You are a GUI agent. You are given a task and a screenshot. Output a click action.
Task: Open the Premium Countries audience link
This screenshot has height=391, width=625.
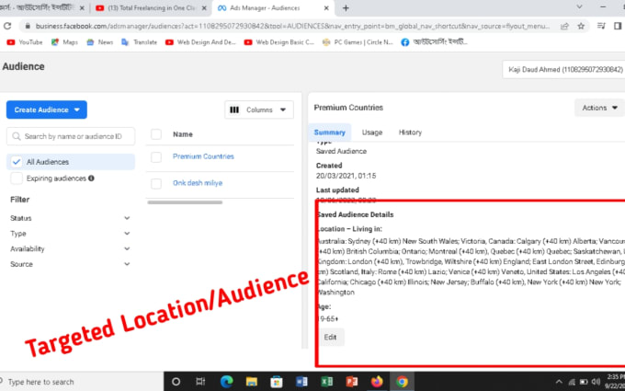203,156
